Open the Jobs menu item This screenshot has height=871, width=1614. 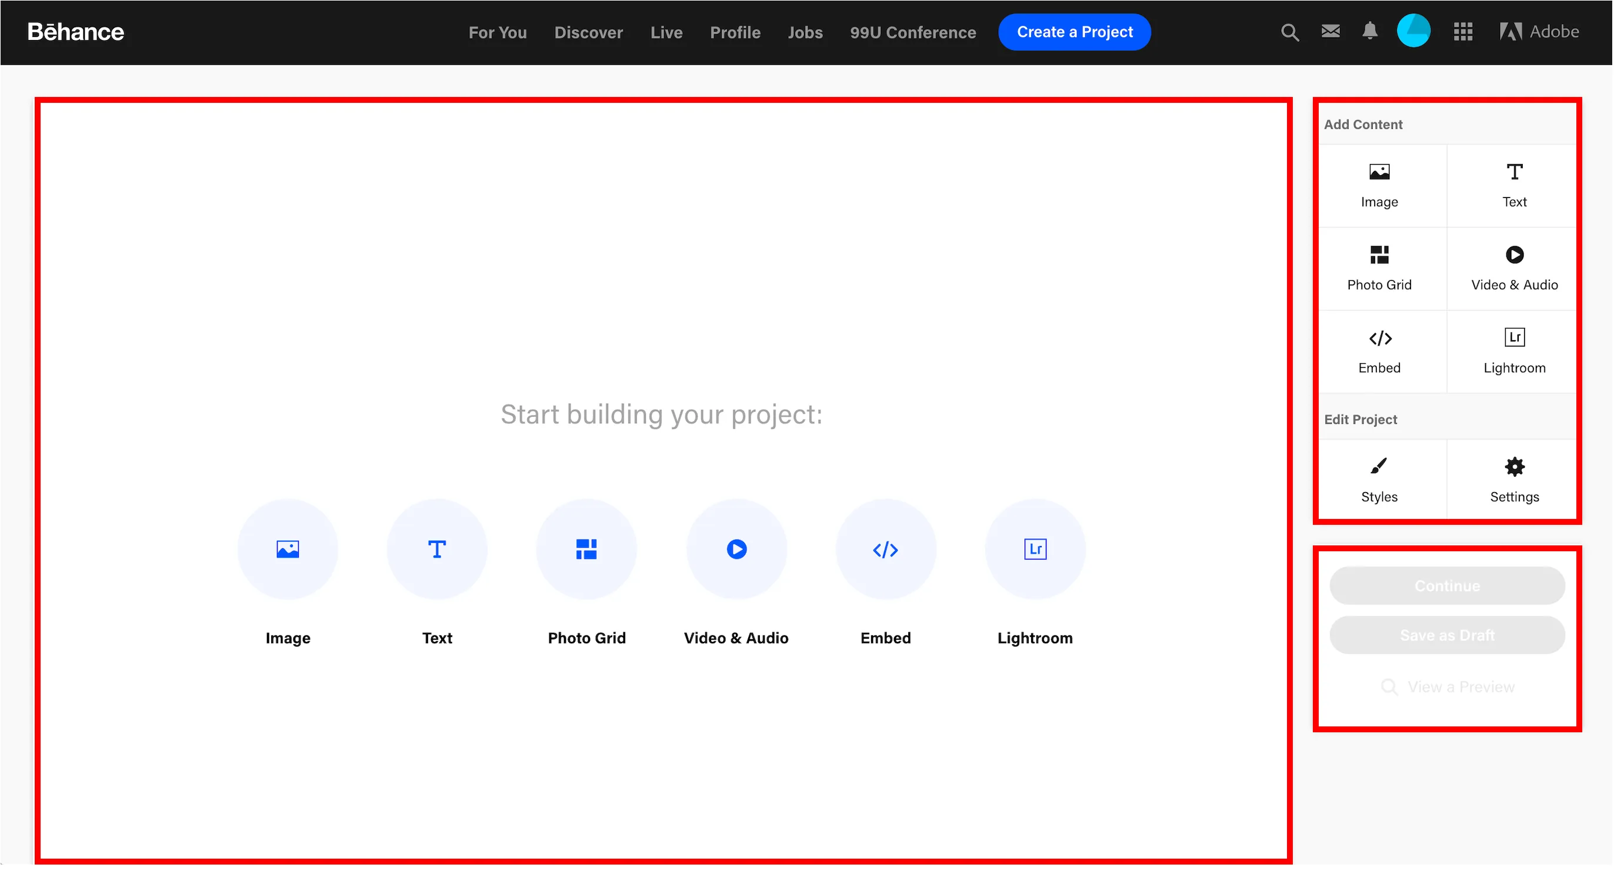(804, 31)
